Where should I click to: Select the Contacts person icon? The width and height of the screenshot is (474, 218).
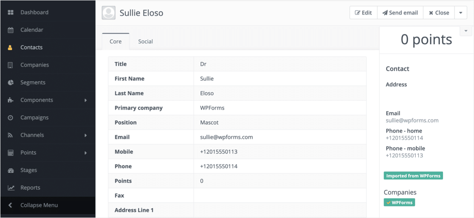click(x=10, y=48)
